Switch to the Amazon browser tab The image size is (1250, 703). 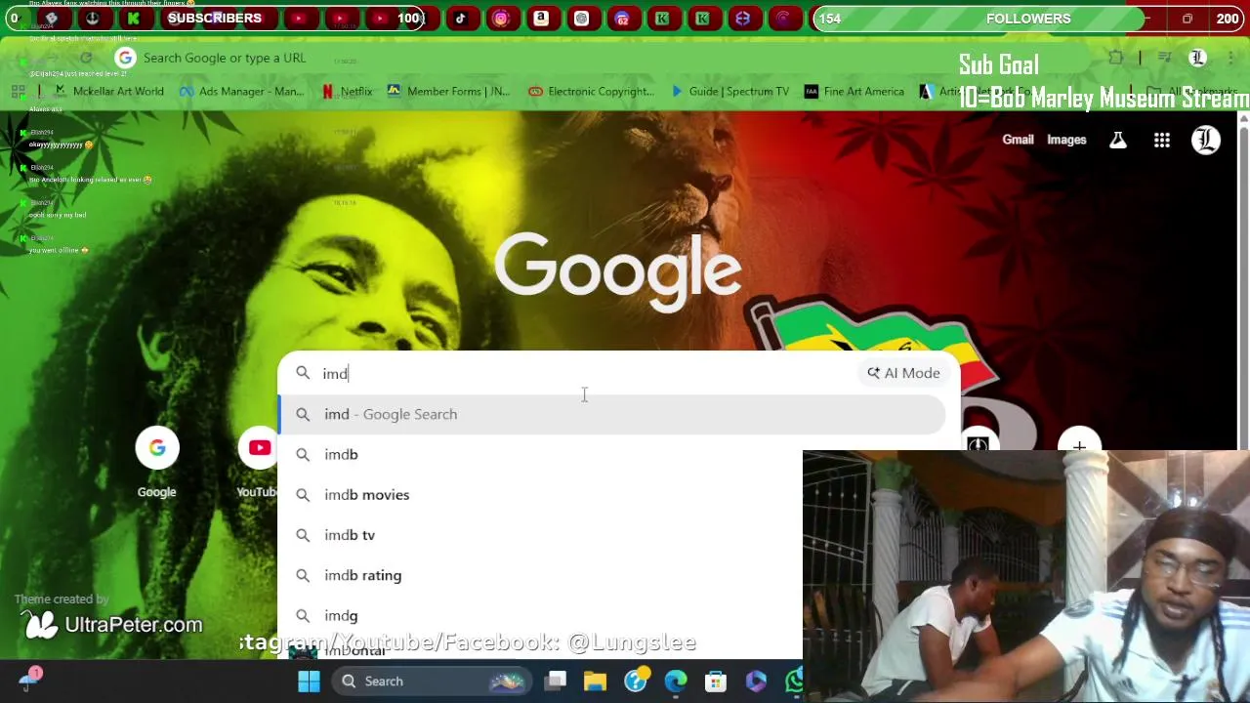point(541,18)
